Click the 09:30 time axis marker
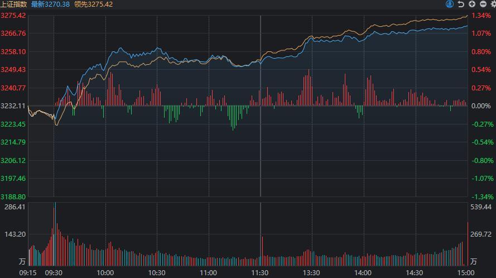This screenshot has width=496, height=278. point(54,272)
